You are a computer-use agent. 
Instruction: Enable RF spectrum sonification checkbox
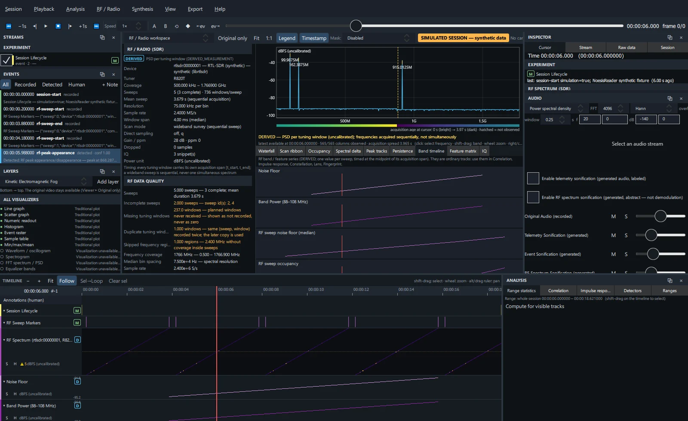tap(533, 197)
